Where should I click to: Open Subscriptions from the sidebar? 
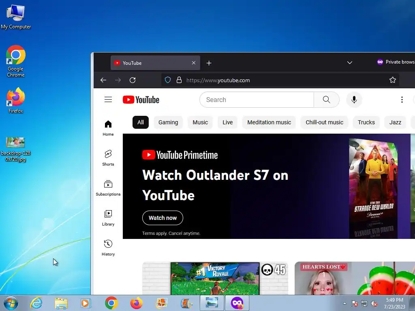[x=108, y=188]
